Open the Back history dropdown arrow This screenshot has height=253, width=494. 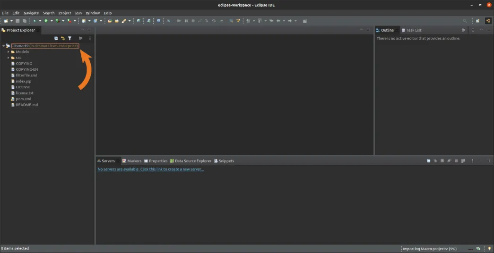point(284,21)
